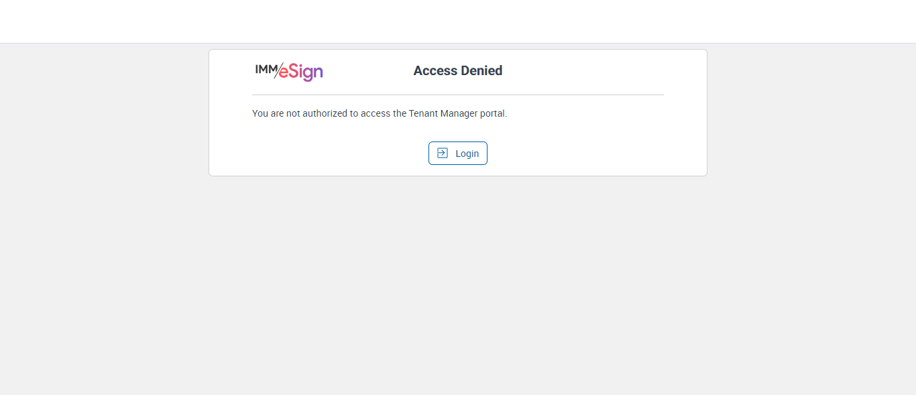Click empty gray background below the card
This screenshot has height=395, width=916.
click(x=458, y=282)
